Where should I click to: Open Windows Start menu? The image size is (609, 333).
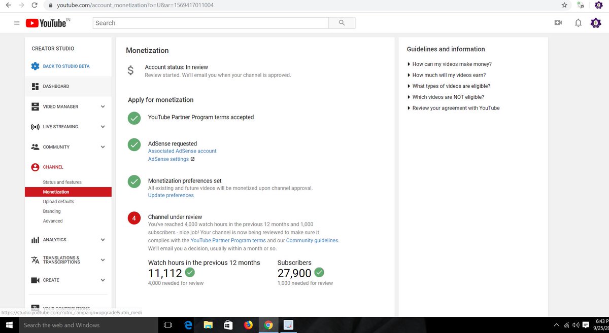(x=9, y=325)
